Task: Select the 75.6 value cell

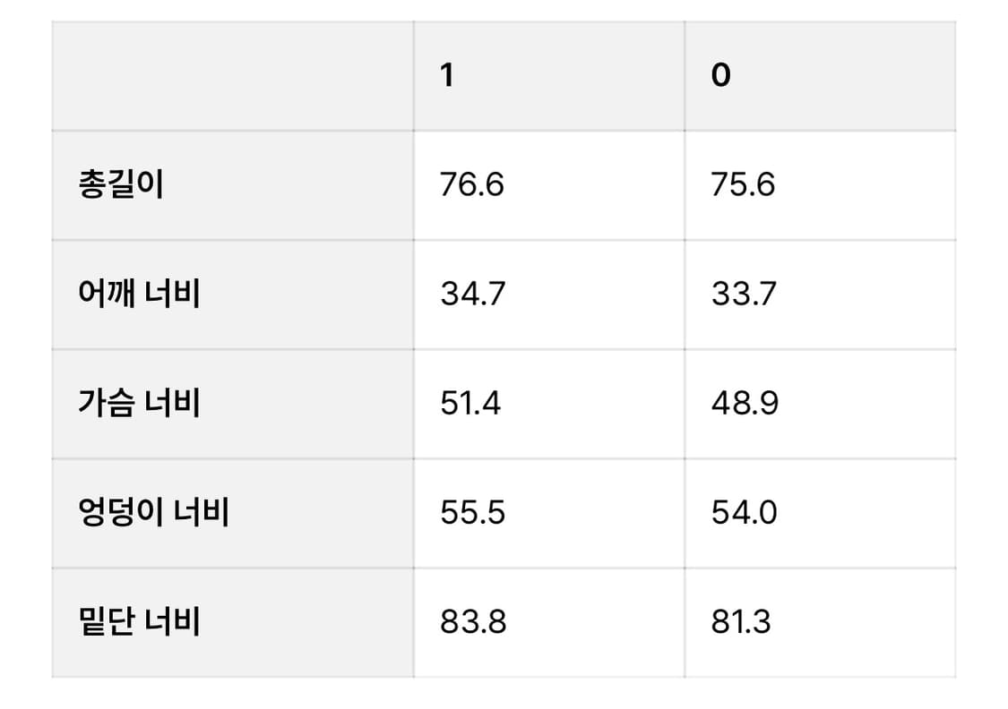Action: (x=744, y=185)
